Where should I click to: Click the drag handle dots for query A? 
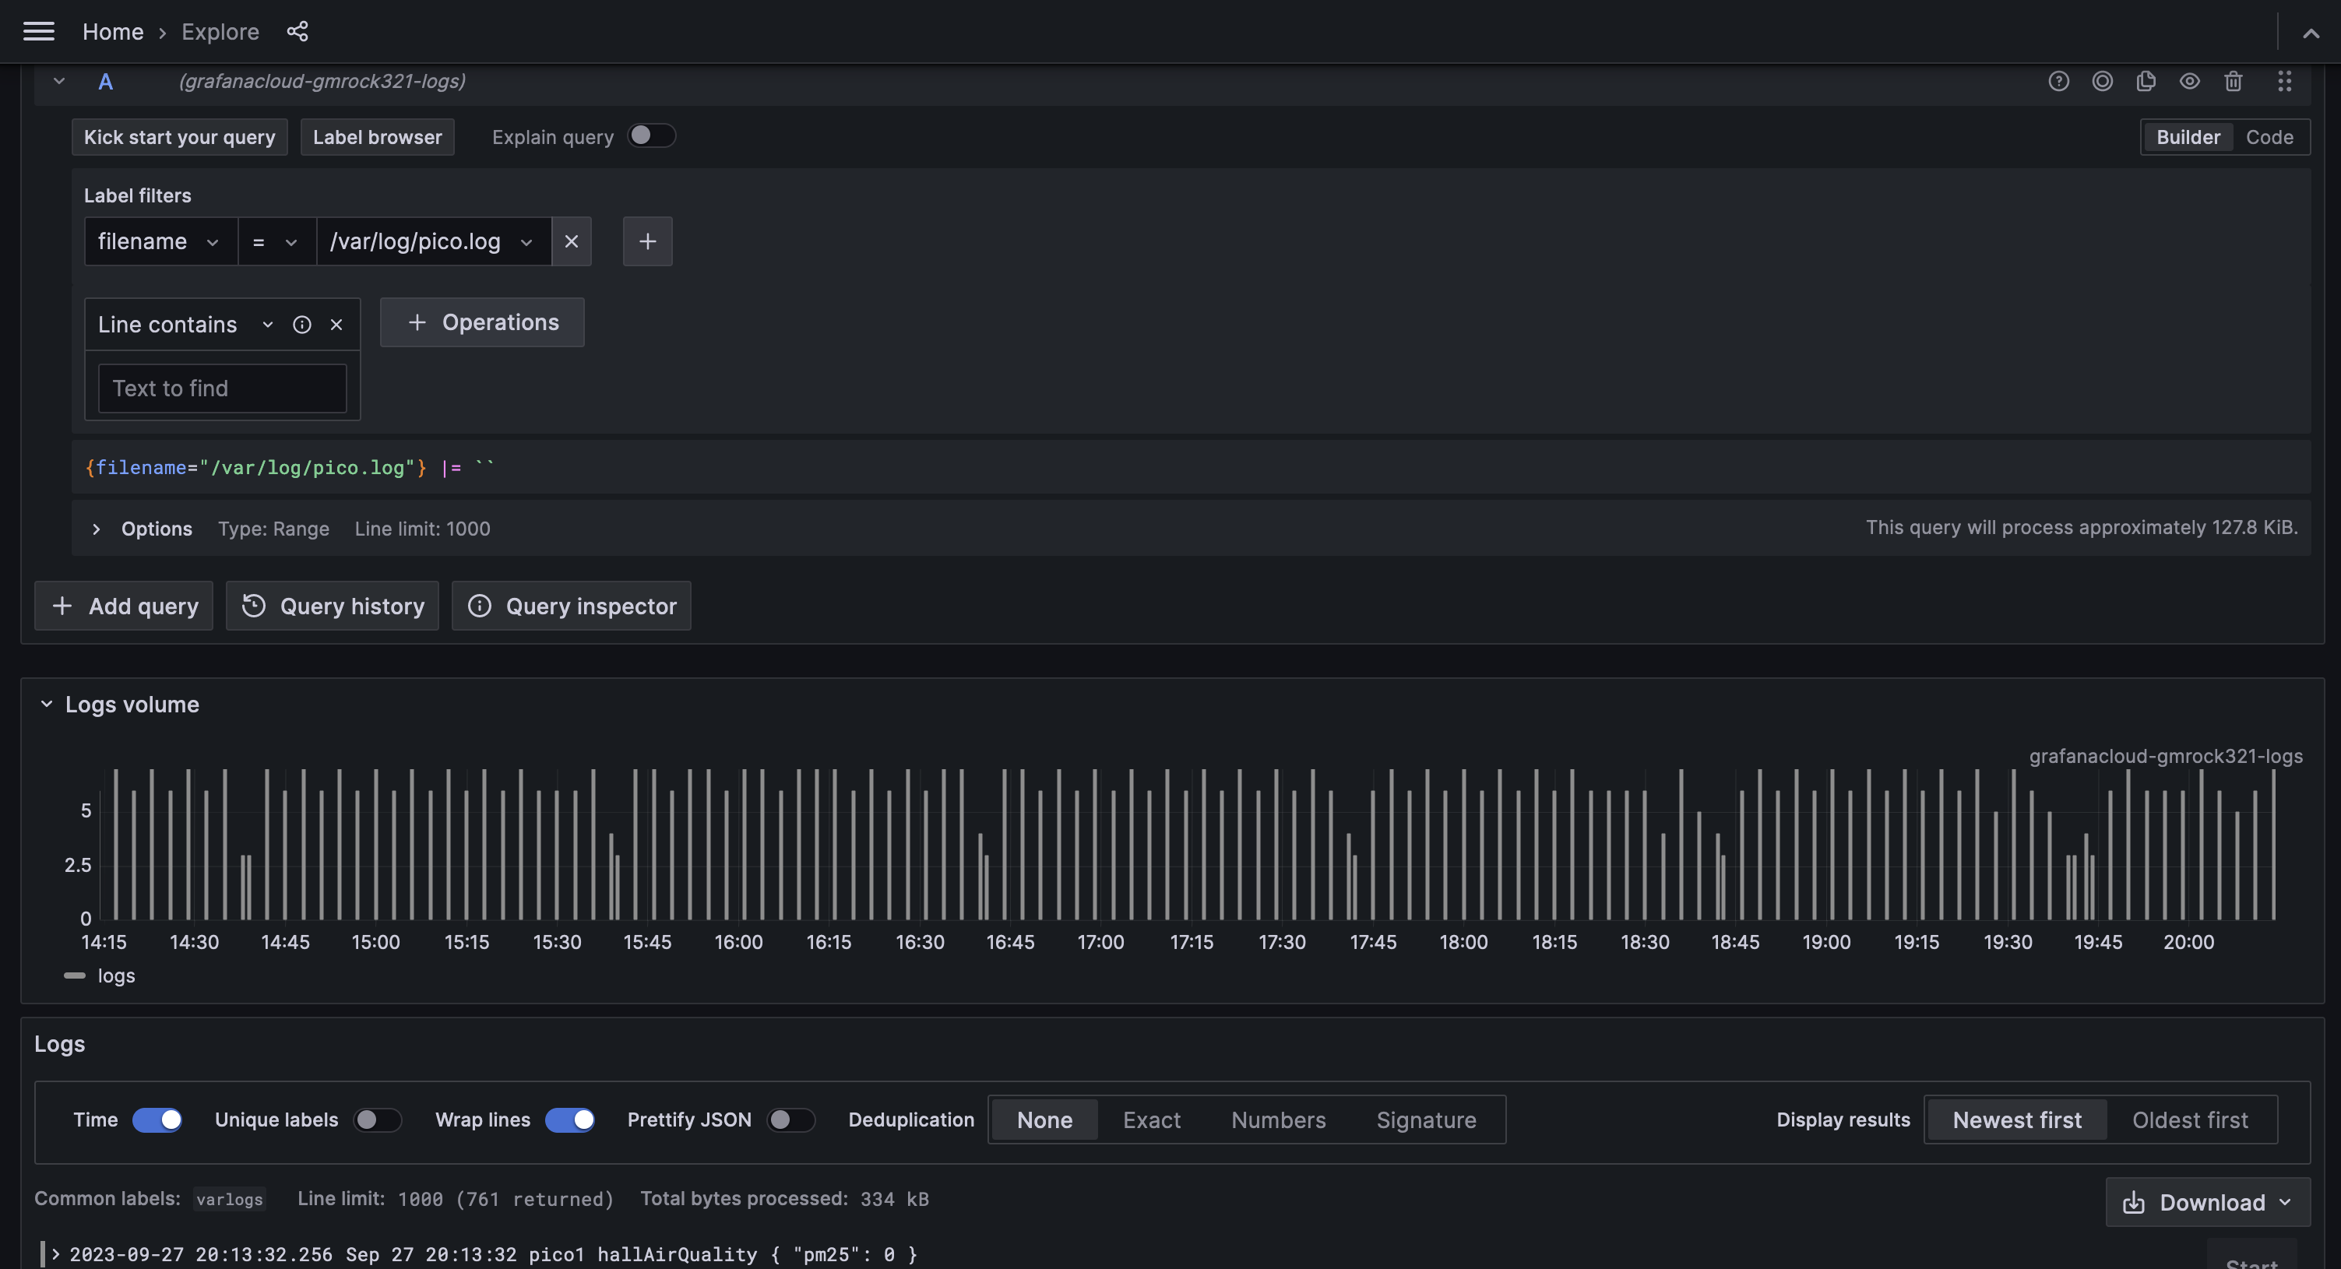pyautogui.click(x=2283, y=82)
